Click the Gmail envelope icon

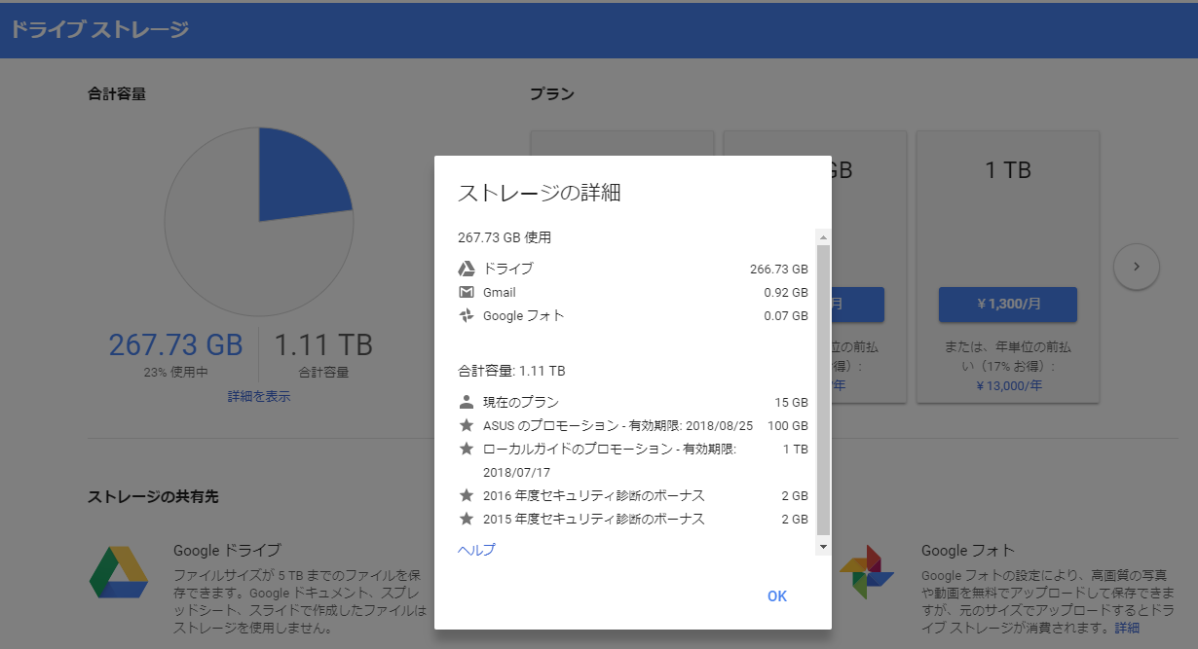[x=467, y=292]
